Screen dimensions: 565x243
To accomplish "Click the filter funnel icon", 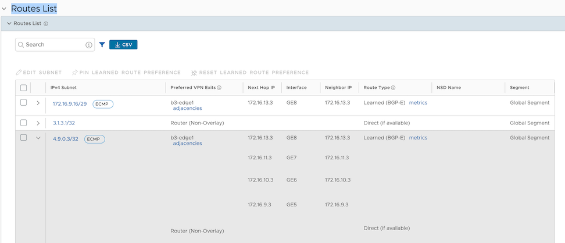I will pos(102,45).
